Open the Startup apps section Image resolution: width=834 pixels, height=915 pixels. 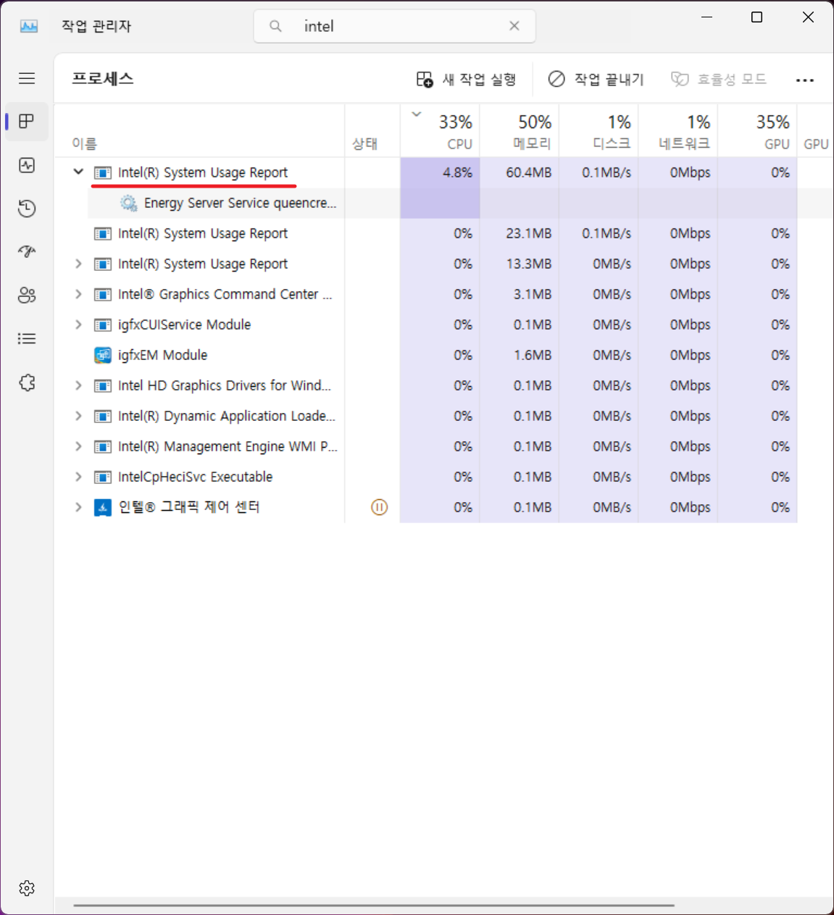[27, 251]
